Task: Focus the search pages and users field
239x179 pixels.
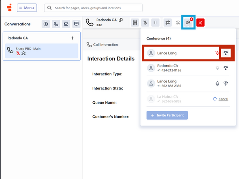Action: coord(93,8)
